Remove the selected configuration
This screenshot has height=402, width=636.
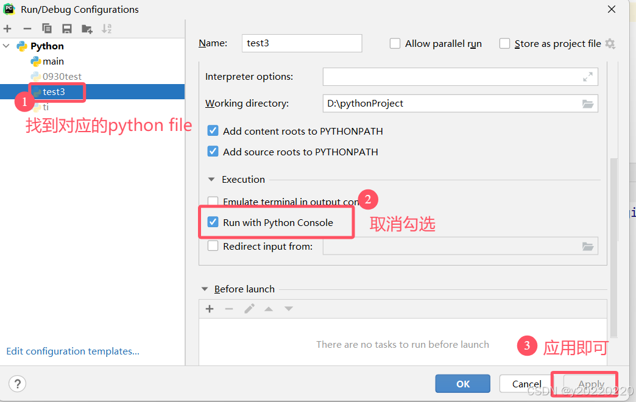(x=27, y=29)
